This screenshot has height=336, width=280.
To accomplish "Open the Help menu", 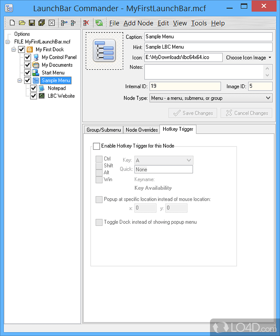I will point(218,23).
